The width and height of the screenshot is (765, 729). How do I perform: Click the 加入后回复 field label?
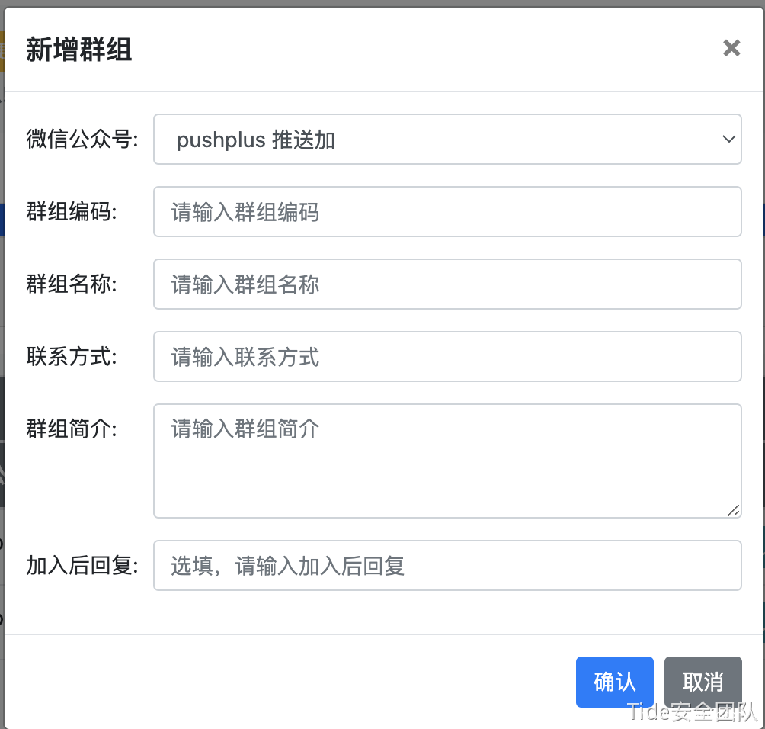[82, 566]
